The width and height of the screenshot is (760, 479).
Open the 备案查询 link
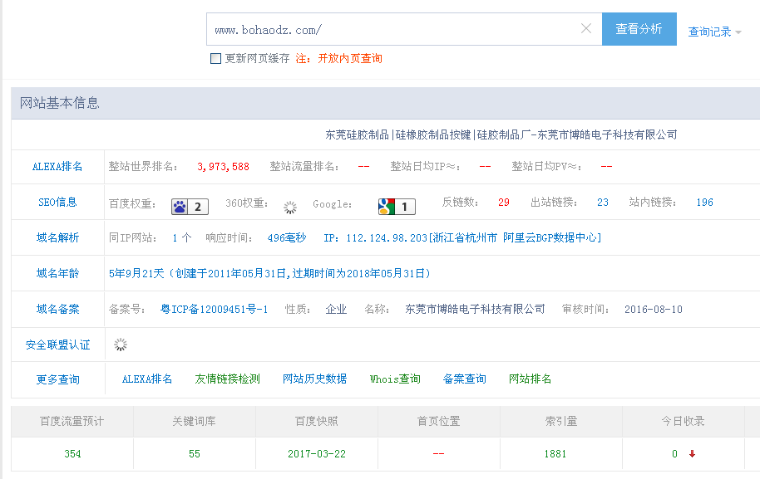click(464, 379)
